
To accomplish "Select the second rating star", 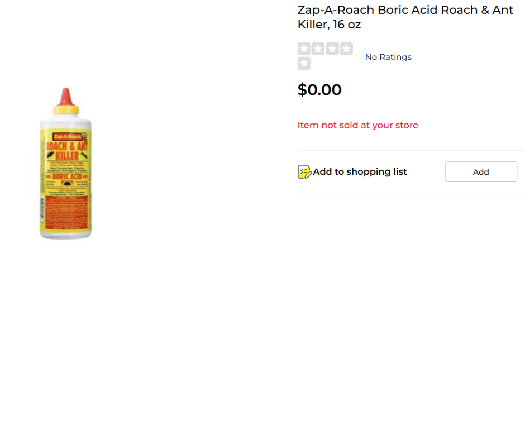I will coord(318,49).
